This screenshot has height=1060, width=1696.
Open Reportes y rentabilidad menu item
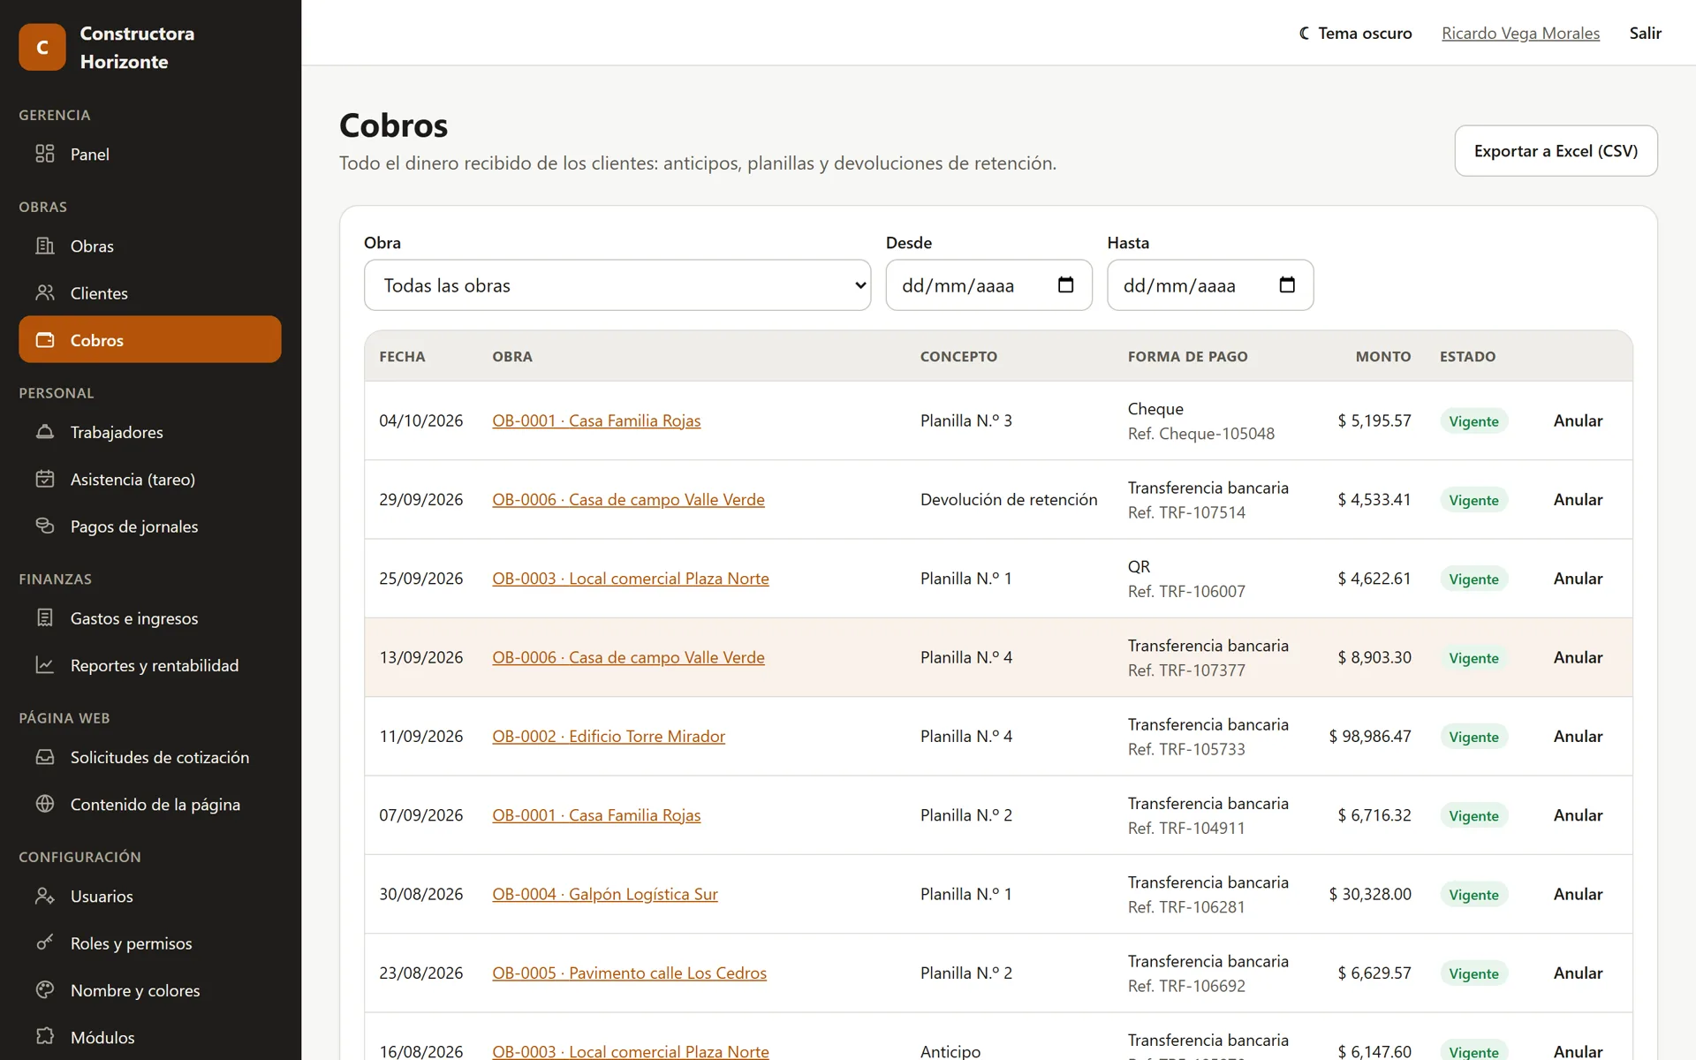[x=150, y=665]
